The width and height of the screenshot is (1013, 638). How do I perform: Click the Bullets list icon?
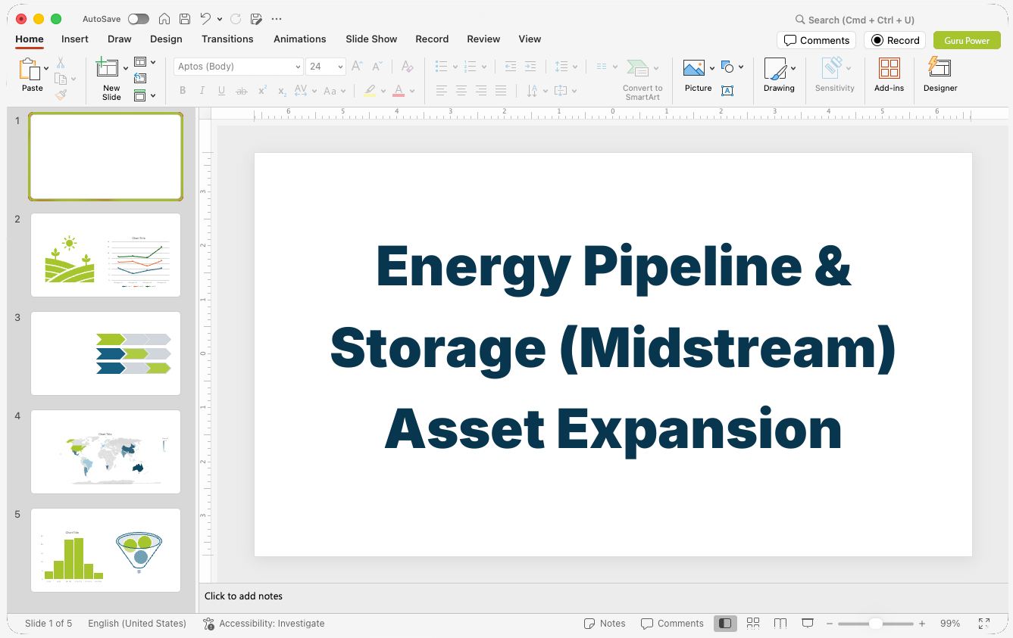tap(442, 67)
